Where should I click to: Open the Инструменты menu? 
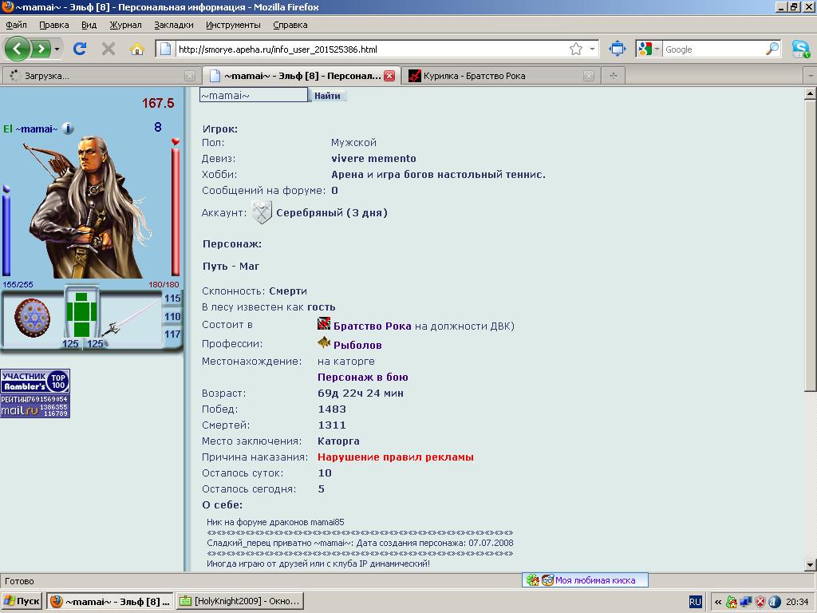(x=233, y=25)
